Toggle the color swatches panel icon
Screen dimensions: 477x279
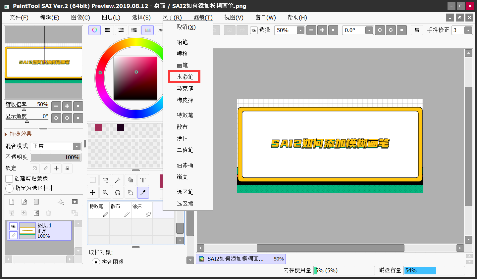[x=147, y=30]
